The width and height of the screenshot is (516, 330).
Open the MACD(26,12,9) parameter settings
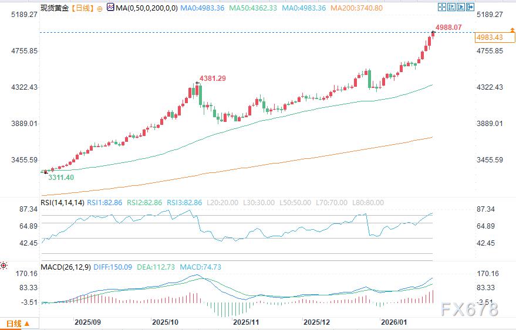pyautogui.click(x=65, y=268)
